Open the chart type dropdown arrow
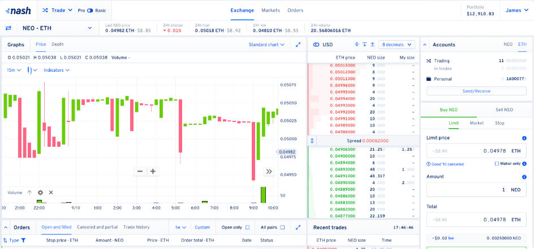 point(35,71)
